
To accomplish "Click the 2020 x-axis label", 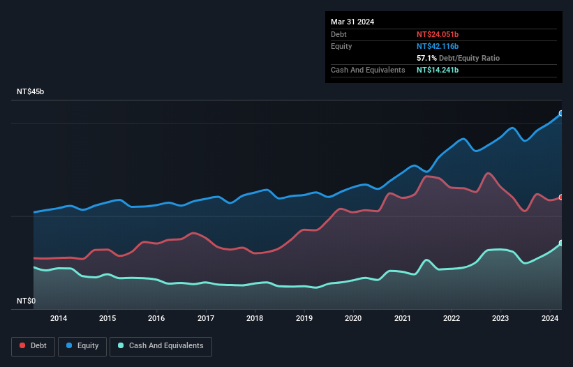I will click(353, 318).
